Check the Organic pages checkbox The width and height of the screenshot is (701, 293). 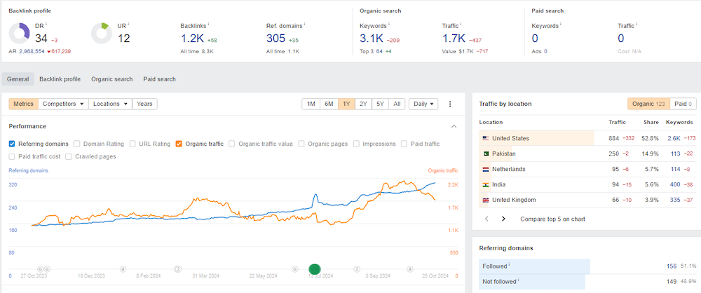click(x=301, y=144)
